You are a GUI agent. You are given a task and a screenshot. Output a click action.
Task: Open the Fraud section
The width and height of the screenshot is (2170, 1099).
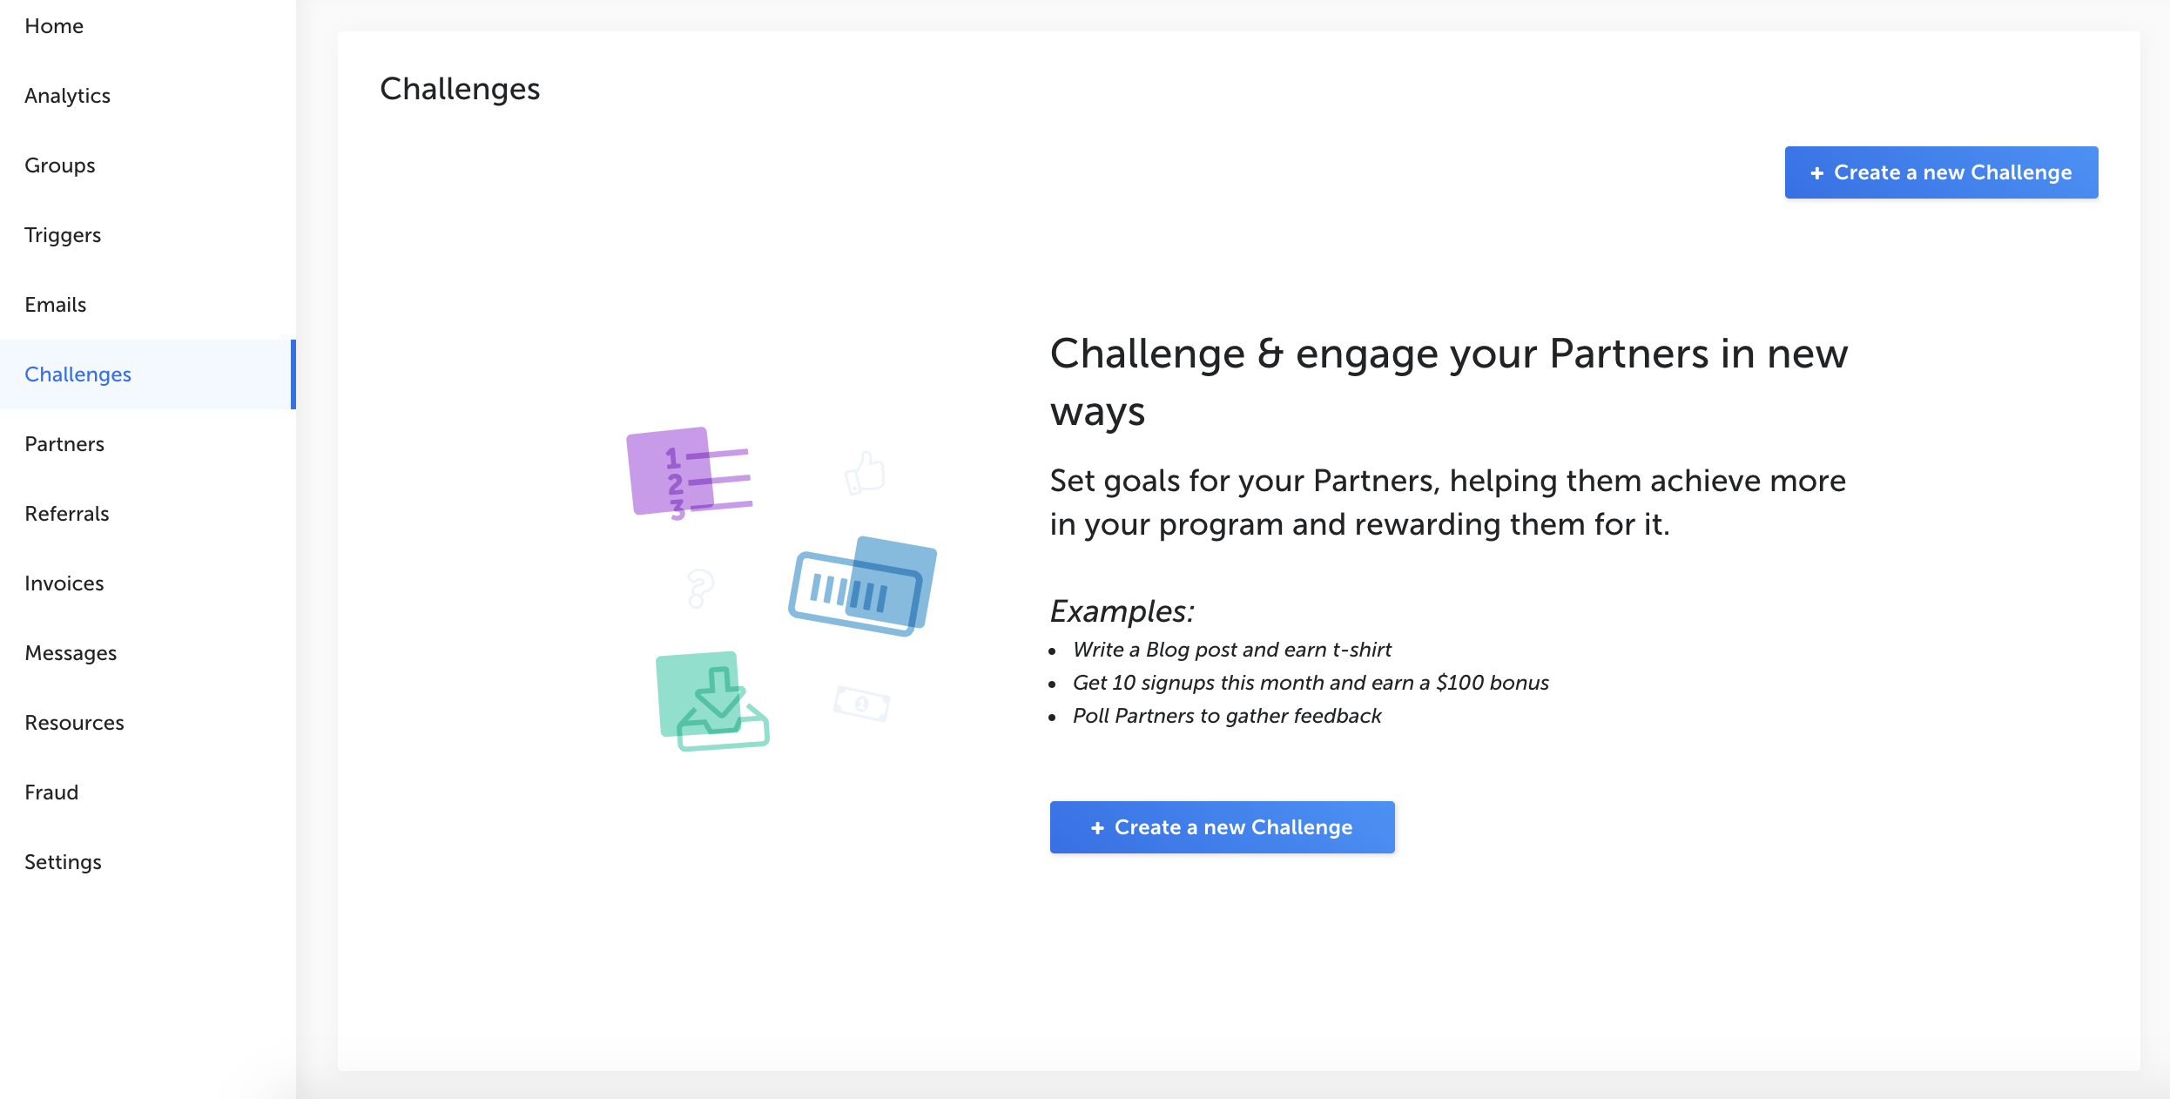click(x=51, y=792)
